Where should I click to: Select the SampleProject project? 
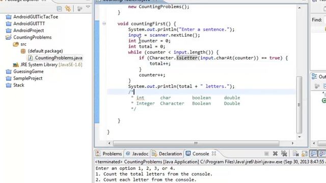point(28,78)
